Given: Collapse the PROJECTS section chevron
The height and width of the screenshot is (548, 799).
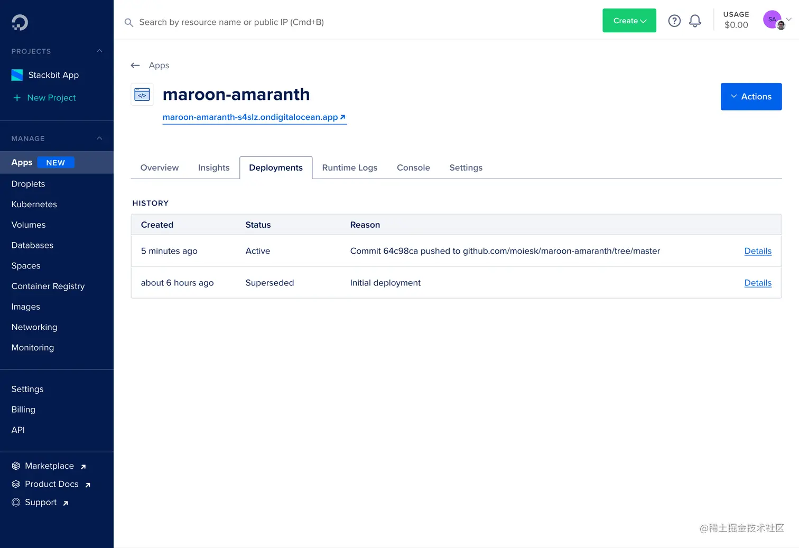Looking at the screenshot, I should coord(99,51).
